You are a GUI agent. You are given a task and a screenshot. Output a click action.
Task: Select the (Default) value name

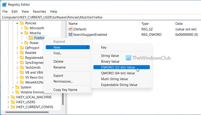(x=80, y=29)
